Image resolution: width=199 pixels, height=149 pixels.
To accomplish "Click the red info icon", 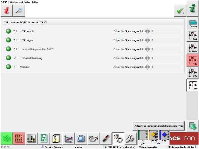I will (6, 11).
